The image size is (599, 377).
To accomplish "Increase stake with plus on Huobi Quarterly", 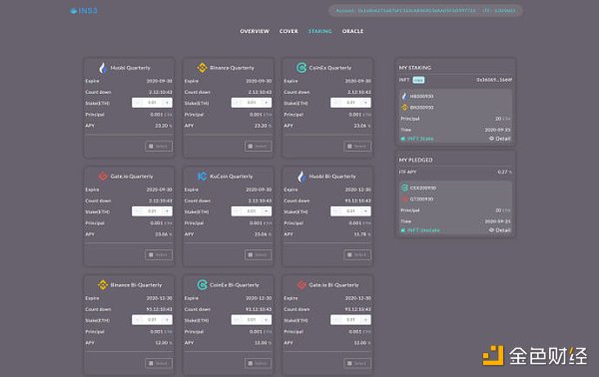I will pos(167,103).
